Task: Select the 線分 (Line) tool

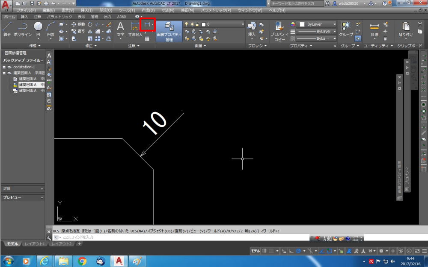Action: [x=7, y=29]
